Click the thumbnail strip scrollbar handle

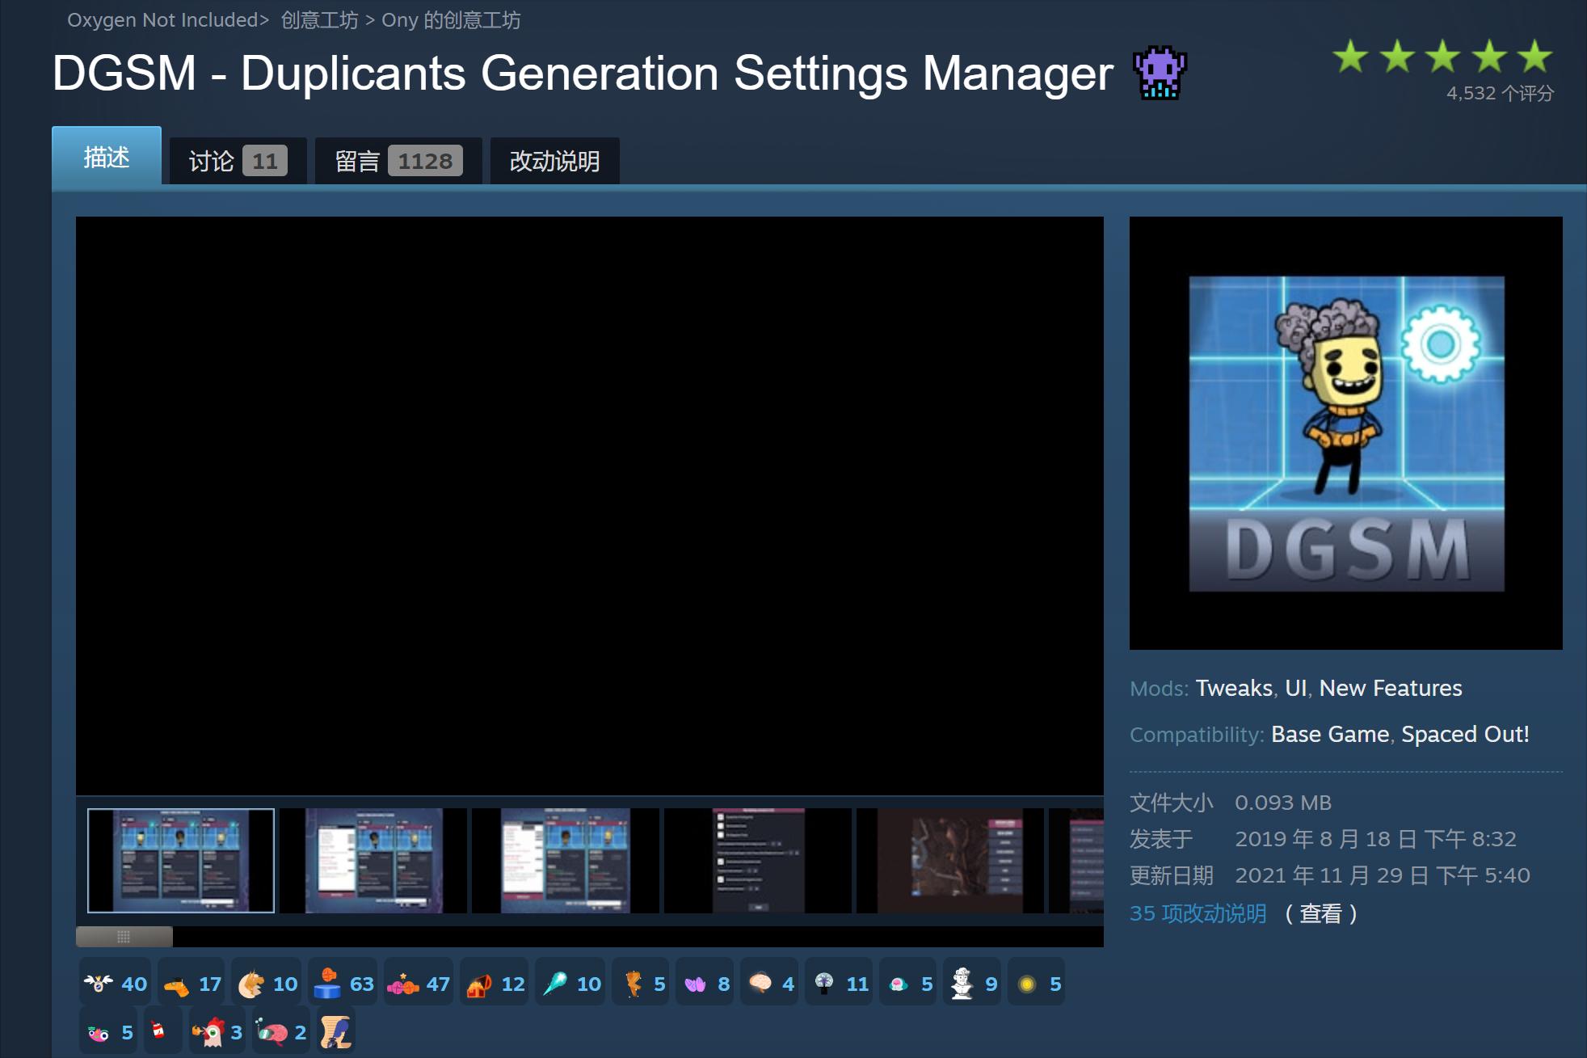[124, 937]
